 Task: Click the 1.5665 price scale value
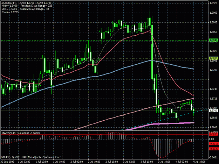click(x=213, y=127)
